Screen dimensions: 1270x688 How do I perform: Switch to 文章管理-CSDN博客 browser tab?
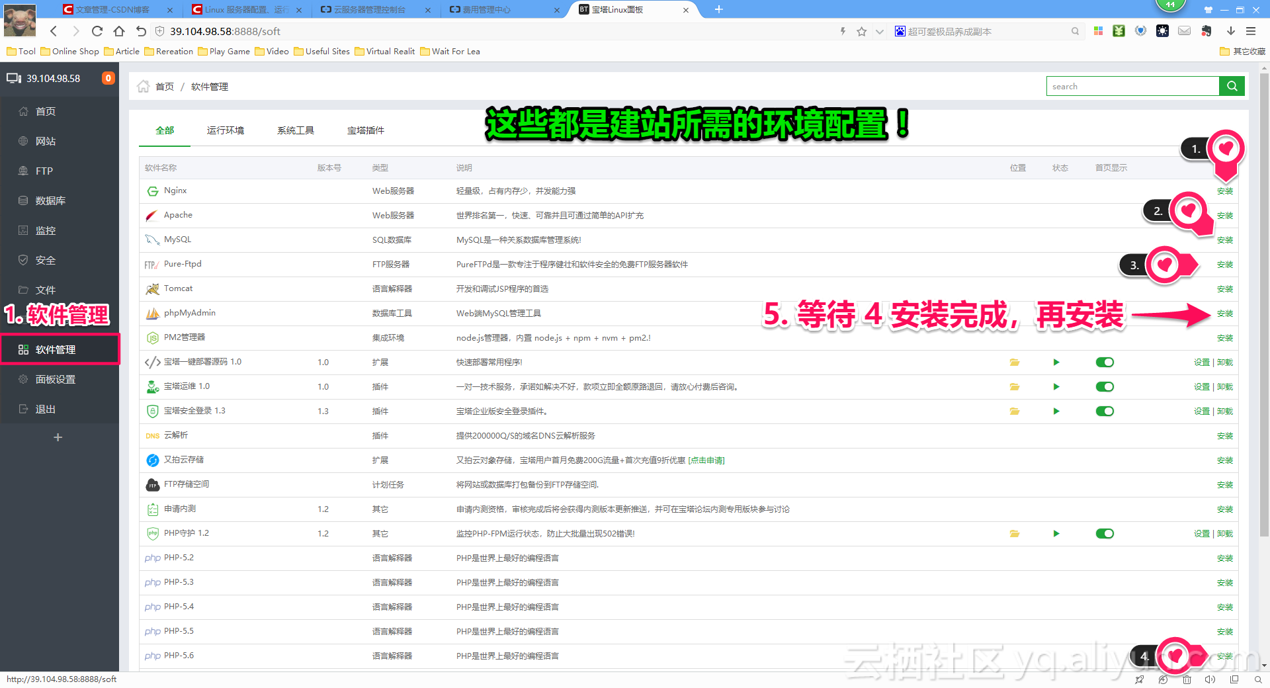[x=112, y=9]
